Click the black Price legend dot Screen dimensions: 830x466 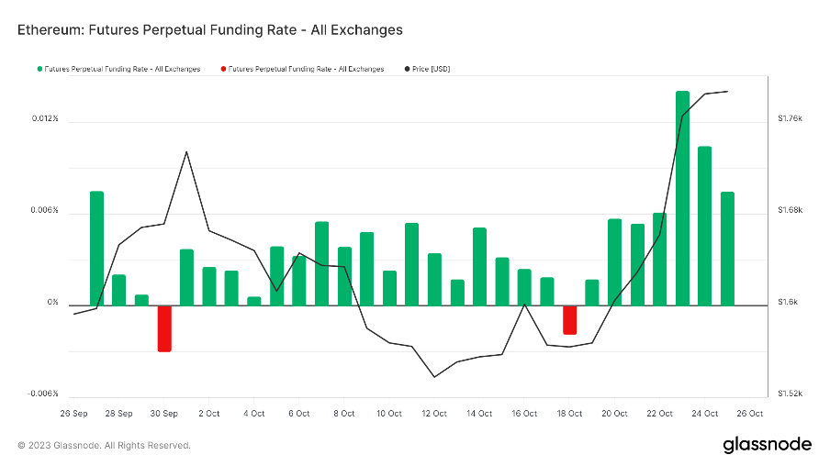coord(408,69)
